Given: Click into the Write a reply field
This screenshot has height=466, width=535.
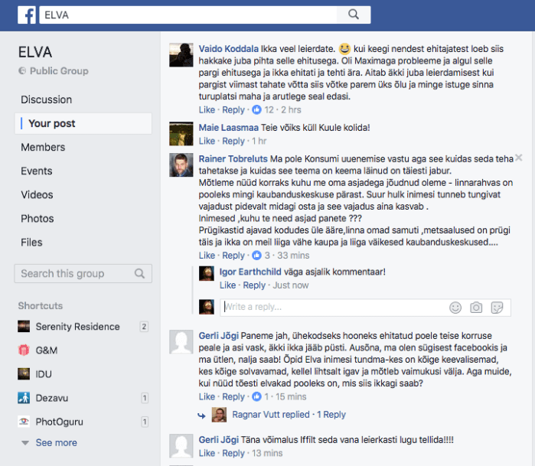Looking at the screenshot, I should click(x=334, y=308).
